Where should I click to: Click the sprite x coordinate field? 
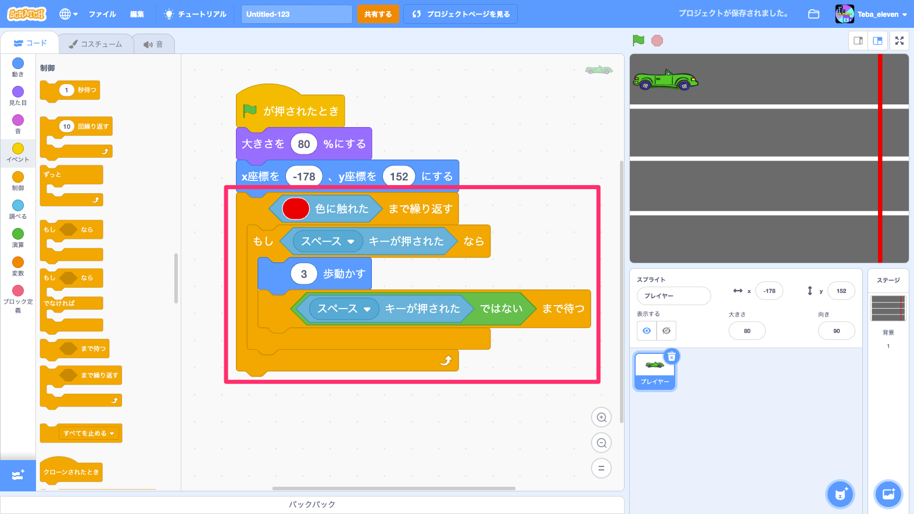(769, 291)
